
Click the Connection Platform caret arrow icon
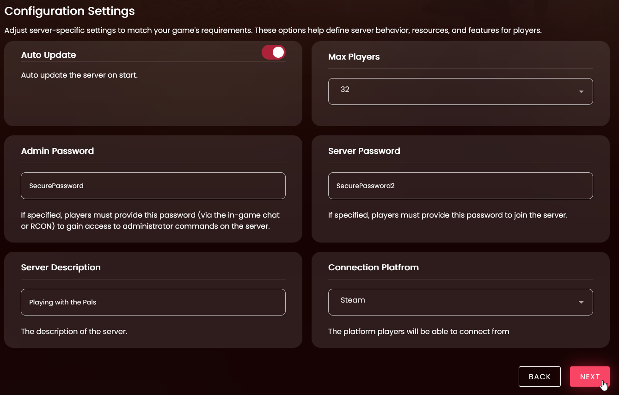point(581,303)
